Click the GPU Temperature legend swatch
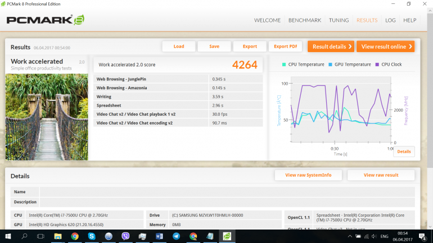Screen dimensions: 433x243 (x=330, y=65)
